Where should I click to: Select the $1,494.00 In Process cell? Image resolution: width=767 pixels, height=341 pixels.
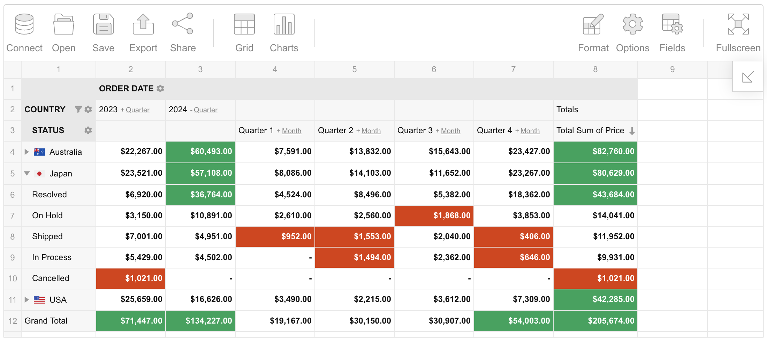click(x=355, y=257)
